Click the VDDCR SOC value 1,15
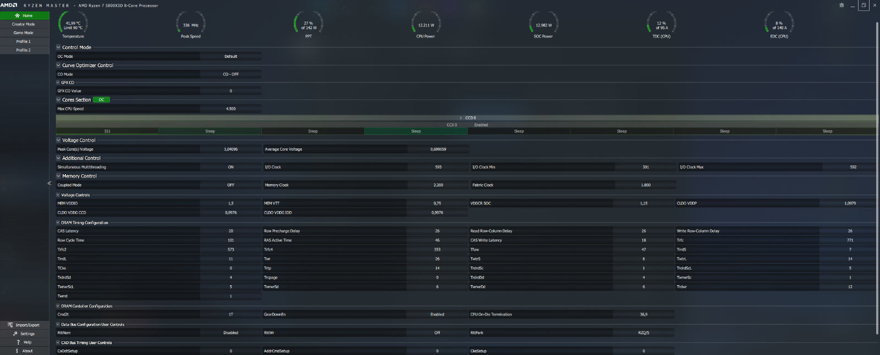The width and height of the screenshot is (880, 355). point(643,203)
